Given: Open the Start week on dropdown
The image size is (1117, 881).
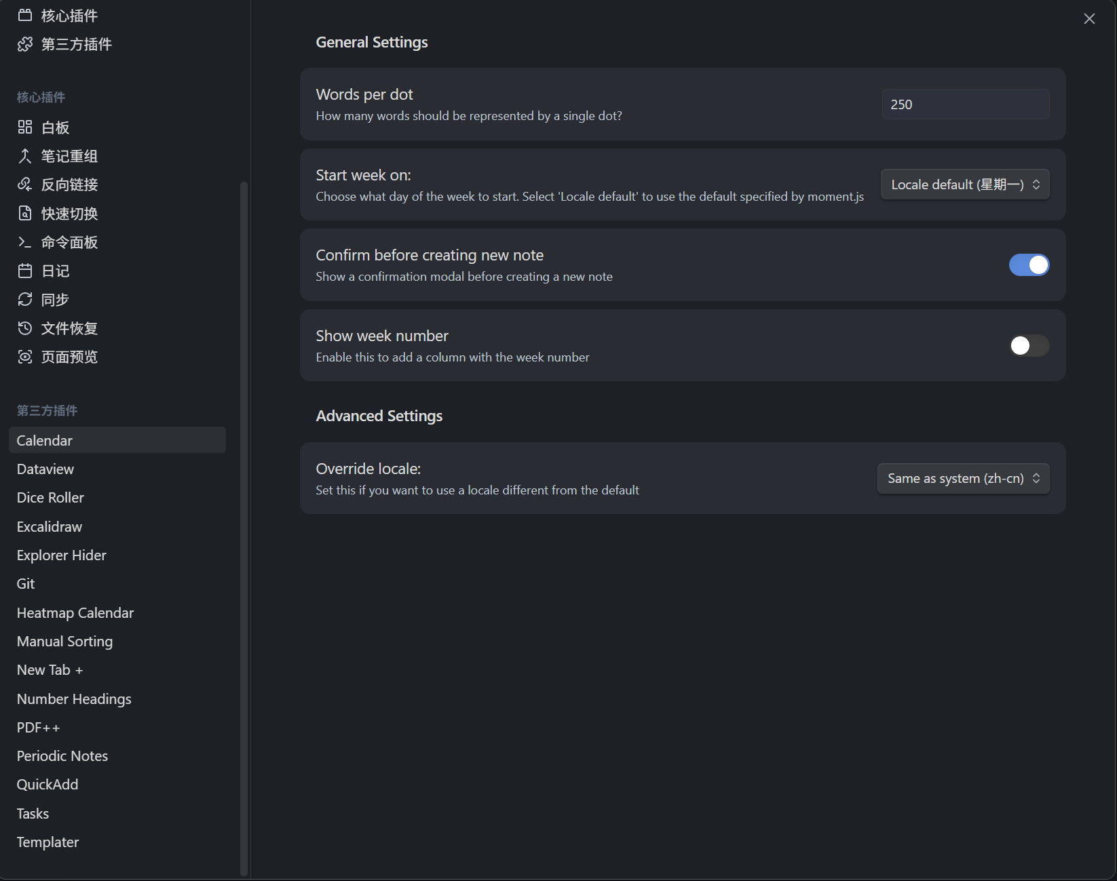Looking at the screenshot, I should click(x=964, y=184).
